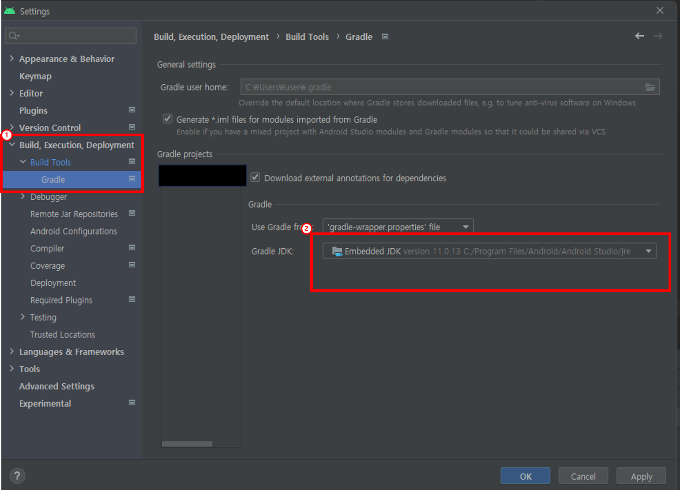Click the project-level icon next to Version Control
This screenshot has height=490, width=680.
(x=132, y=127)
